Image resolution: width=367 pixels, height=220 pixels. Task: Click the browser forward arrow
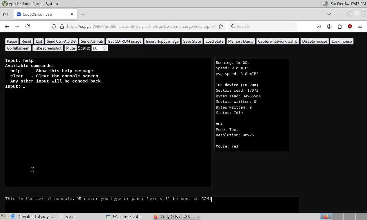pyautogui.click(x=17, y=26)
